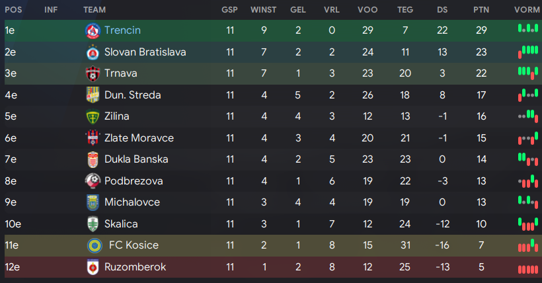Open the Michalovce team link

(132, 202)
